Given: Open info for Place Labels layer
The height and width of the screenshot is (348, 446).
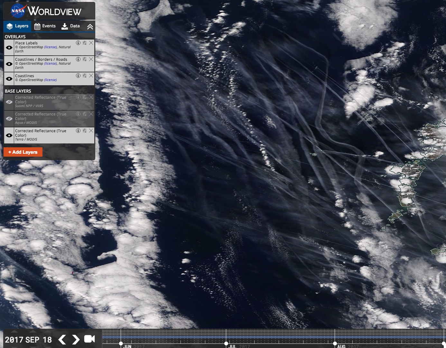Looking at the screenshot, I should pos(78,43).
